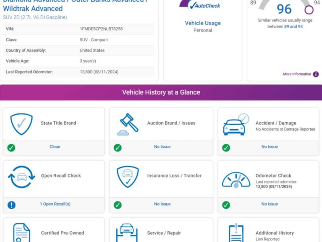Click the purple info icon beside More Information
Image resolution: width=322 pixels, height=242 pixels.
(x=316, y=74)
